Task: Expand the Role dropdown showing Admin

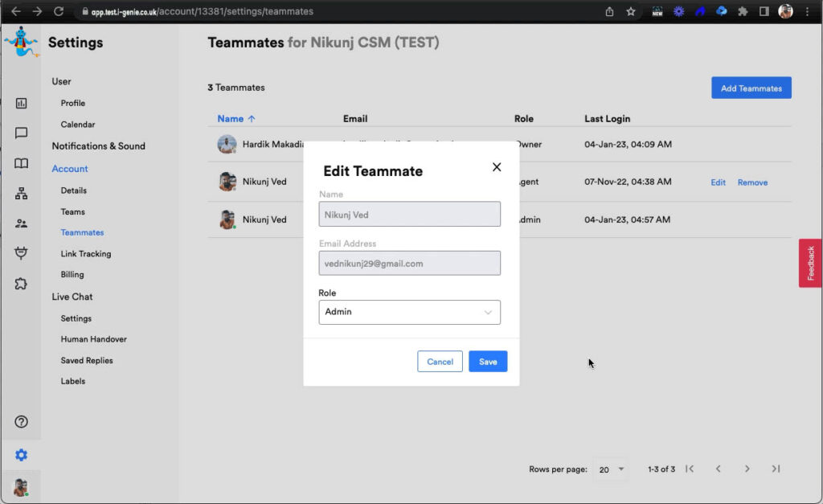Action: [409, 312]
